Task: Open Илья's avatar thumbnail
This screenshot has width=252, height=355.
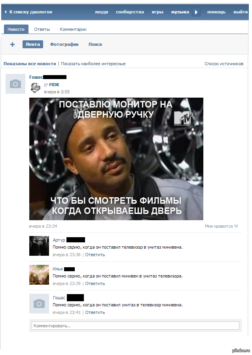Action: 39,275
